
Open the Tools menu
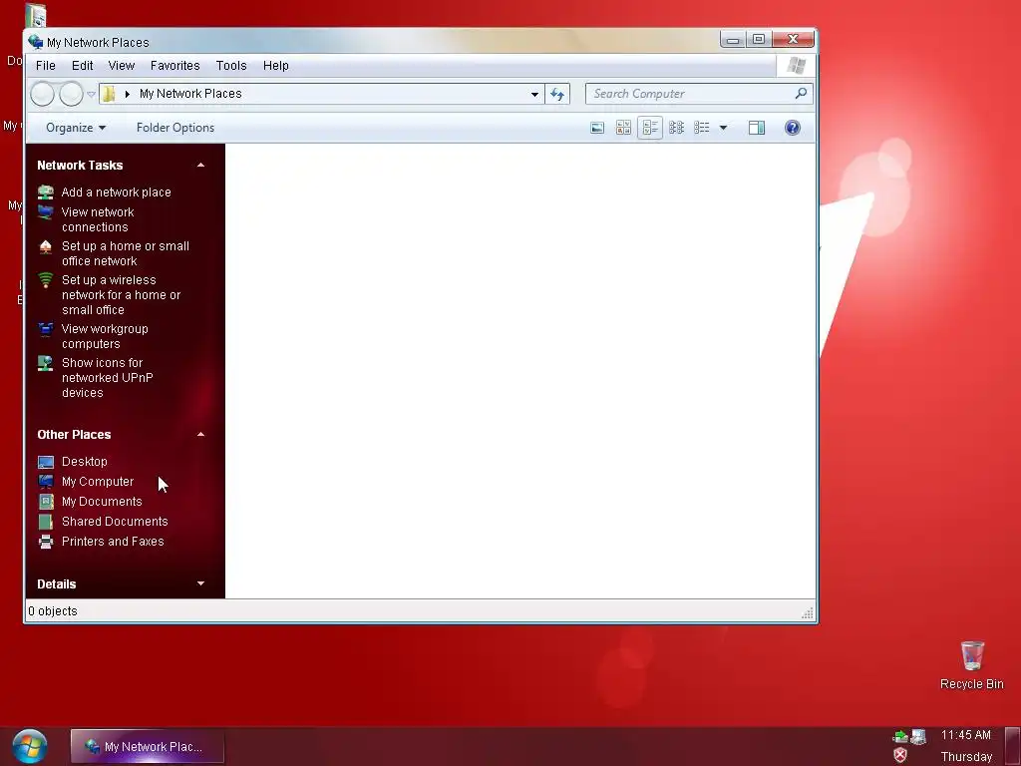point(231,66)
